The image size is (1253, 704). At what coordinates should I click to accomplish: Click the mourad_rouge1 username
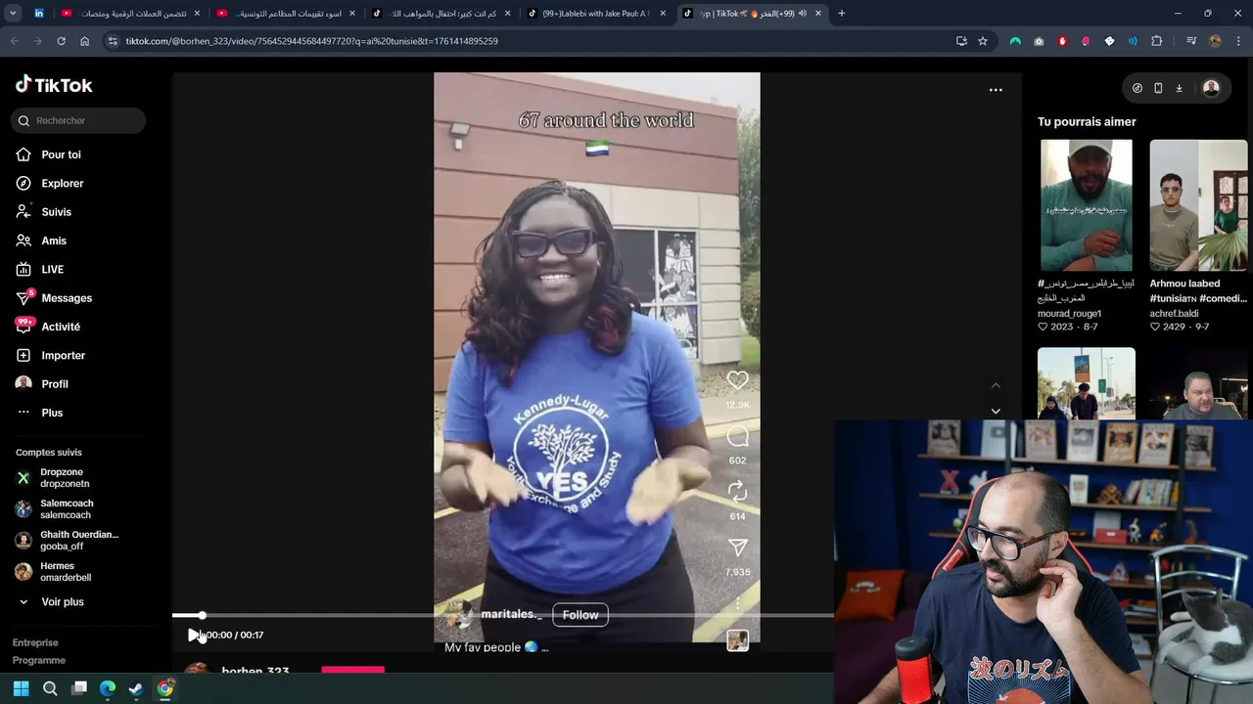(1069, 314)
